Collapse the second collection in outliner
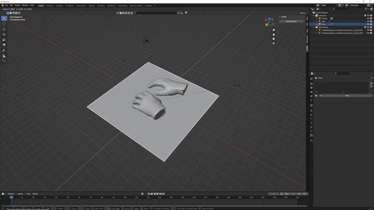 coord(314,27)
